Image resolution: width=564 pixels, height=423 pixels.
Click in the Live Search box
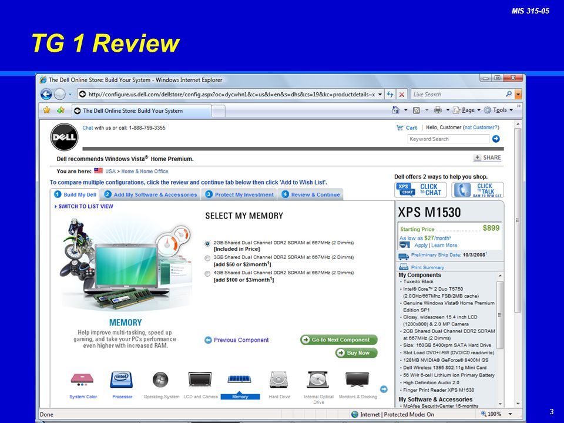point(458,94)
